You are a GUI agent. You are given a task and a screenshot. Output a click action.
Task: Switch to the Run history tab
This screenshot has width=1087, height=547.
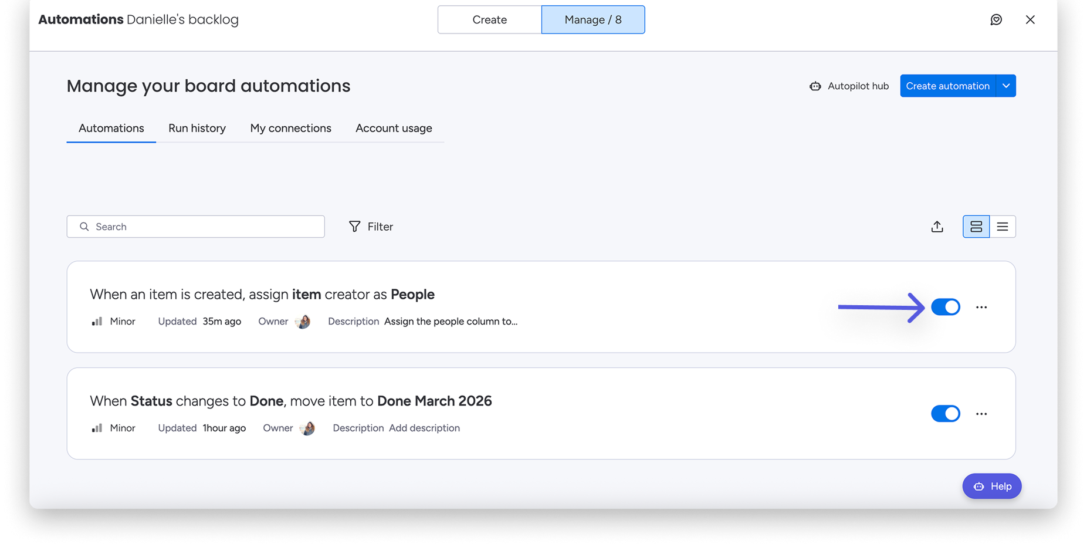point(197,129)
